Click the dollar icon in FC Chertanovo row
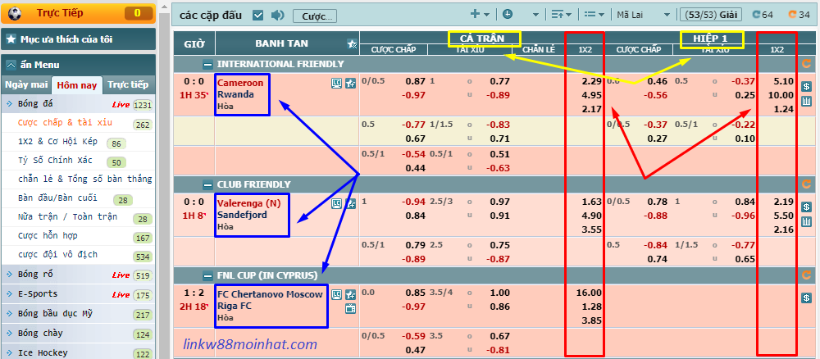This screenshot has width=820, height=359. point(806,298)
